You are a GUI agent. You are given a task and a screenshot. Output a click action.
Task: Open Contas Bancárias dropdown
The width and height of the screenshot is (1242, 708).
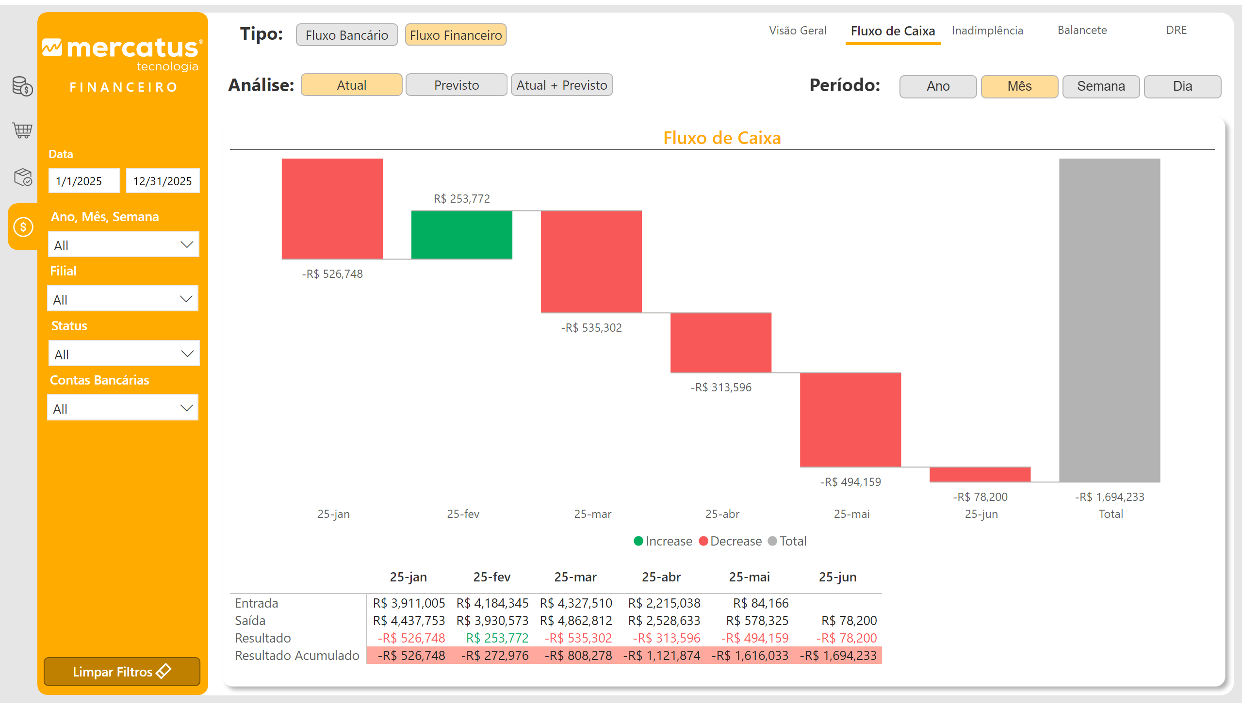[x=123, y=408]
